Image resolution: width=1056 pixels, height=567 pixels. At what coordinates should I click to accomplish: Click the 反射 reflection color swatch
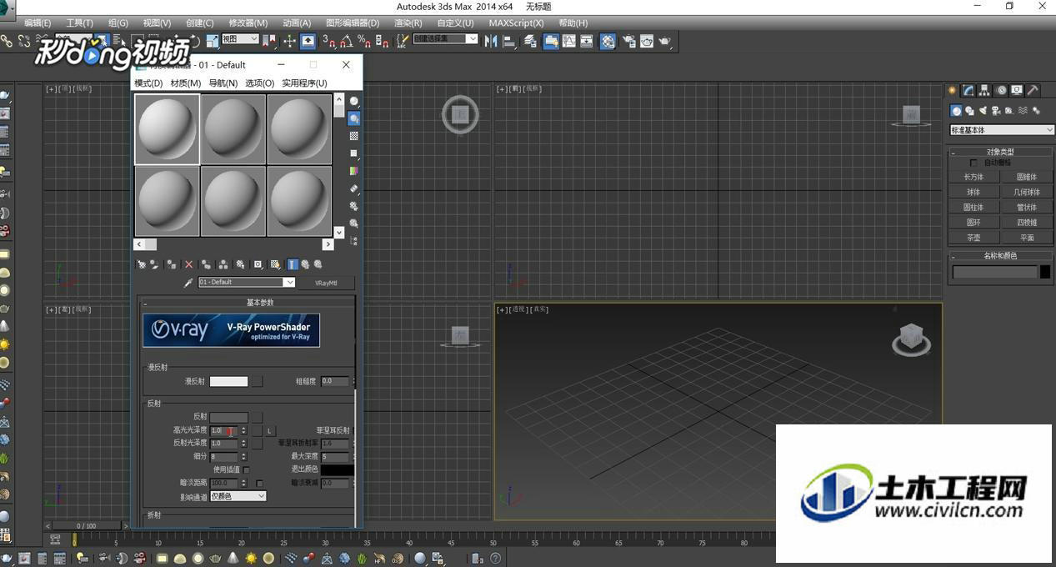click(228, 417)
